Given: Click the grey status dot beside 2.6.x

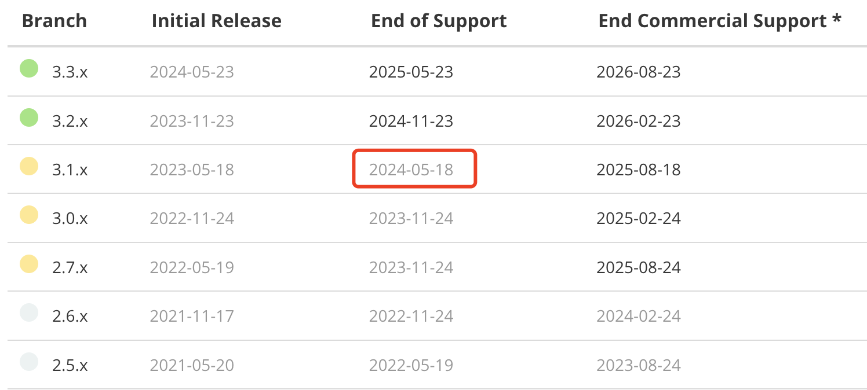Looking at the screenshot, I should point(29,313).
